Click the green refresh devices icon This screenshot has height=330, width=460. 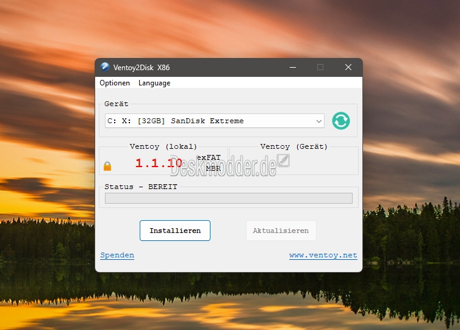click(x=340, y=121)
